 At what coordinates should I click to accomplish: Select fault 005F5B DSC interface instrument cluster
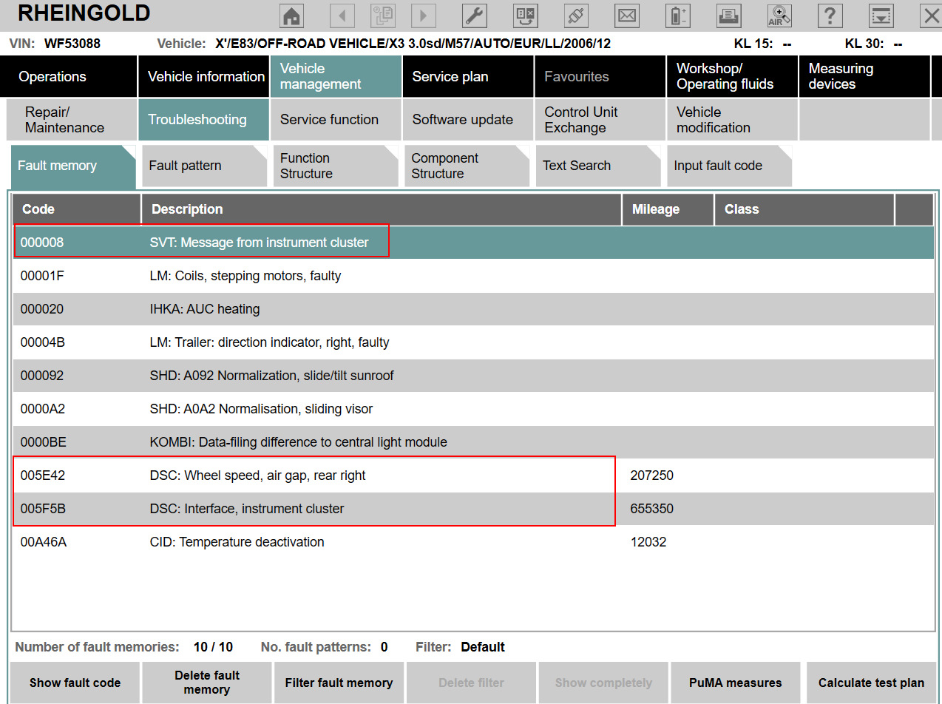coord(473,509)
